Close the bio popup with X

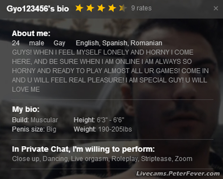pyautogui.click(x=216, y=9)
